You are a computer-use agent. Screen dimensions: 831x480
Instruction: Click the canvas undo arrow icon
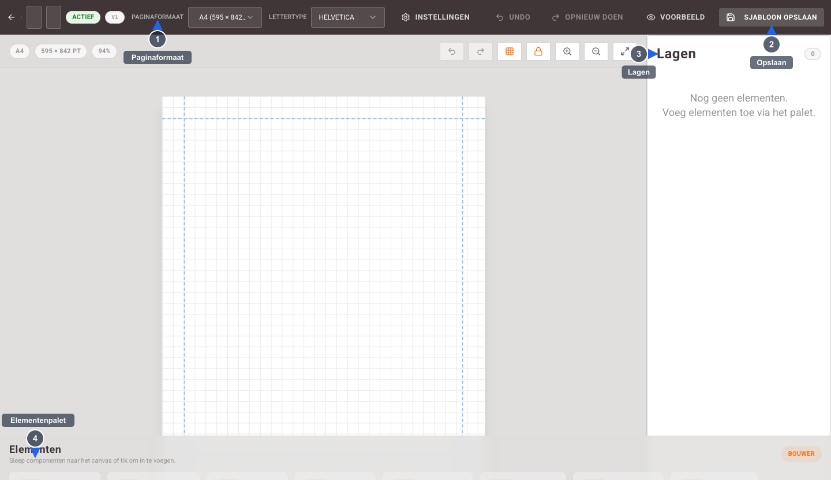(452, 51)
